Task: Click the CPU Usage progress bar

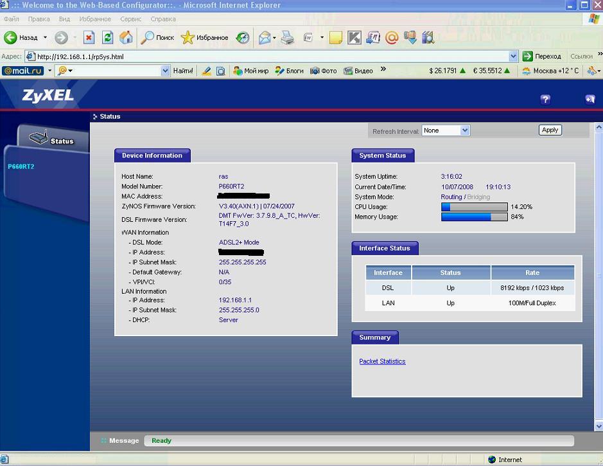Action: coord(474,207)
